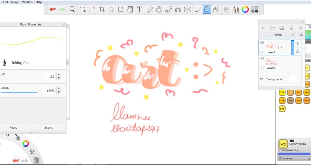311x165 pixels.
Task: Select the Crop tool
Action: pyautogui.click(x=102, y=9)
